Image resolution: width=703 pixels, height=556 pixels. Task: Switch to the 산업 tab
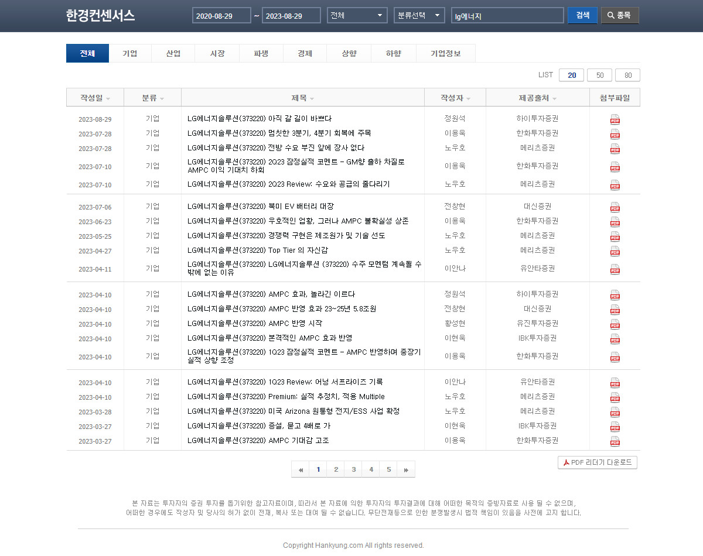click(173, 53)
